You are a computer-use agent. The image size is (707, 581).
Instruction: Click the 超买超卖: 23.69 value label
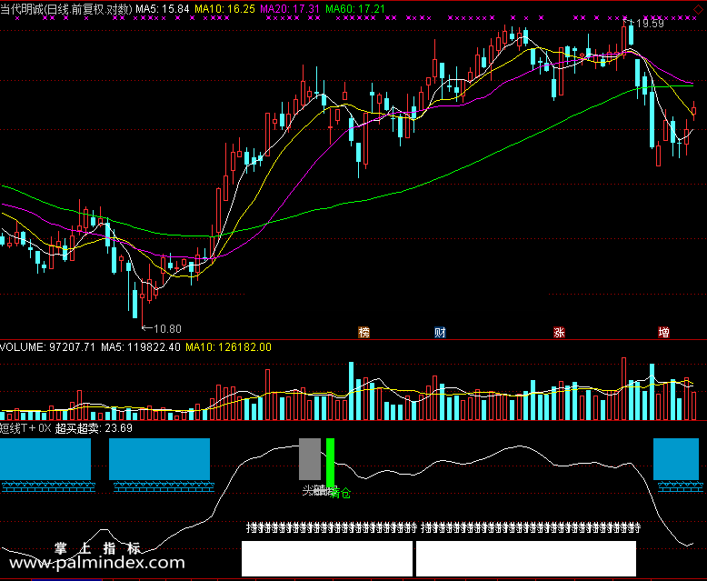[x=94, y=428]
